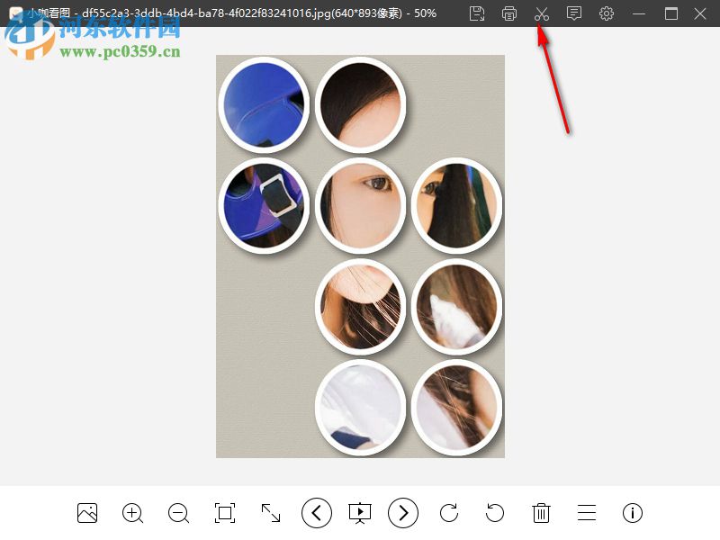
Task: Open settings gear in title bar
Action: tap(607, 13)
